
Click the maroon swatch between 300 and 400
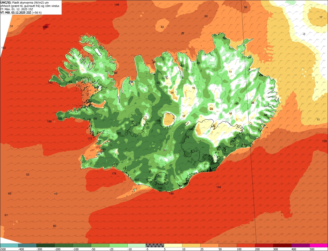pyautogui.click(x=282, y=245)
